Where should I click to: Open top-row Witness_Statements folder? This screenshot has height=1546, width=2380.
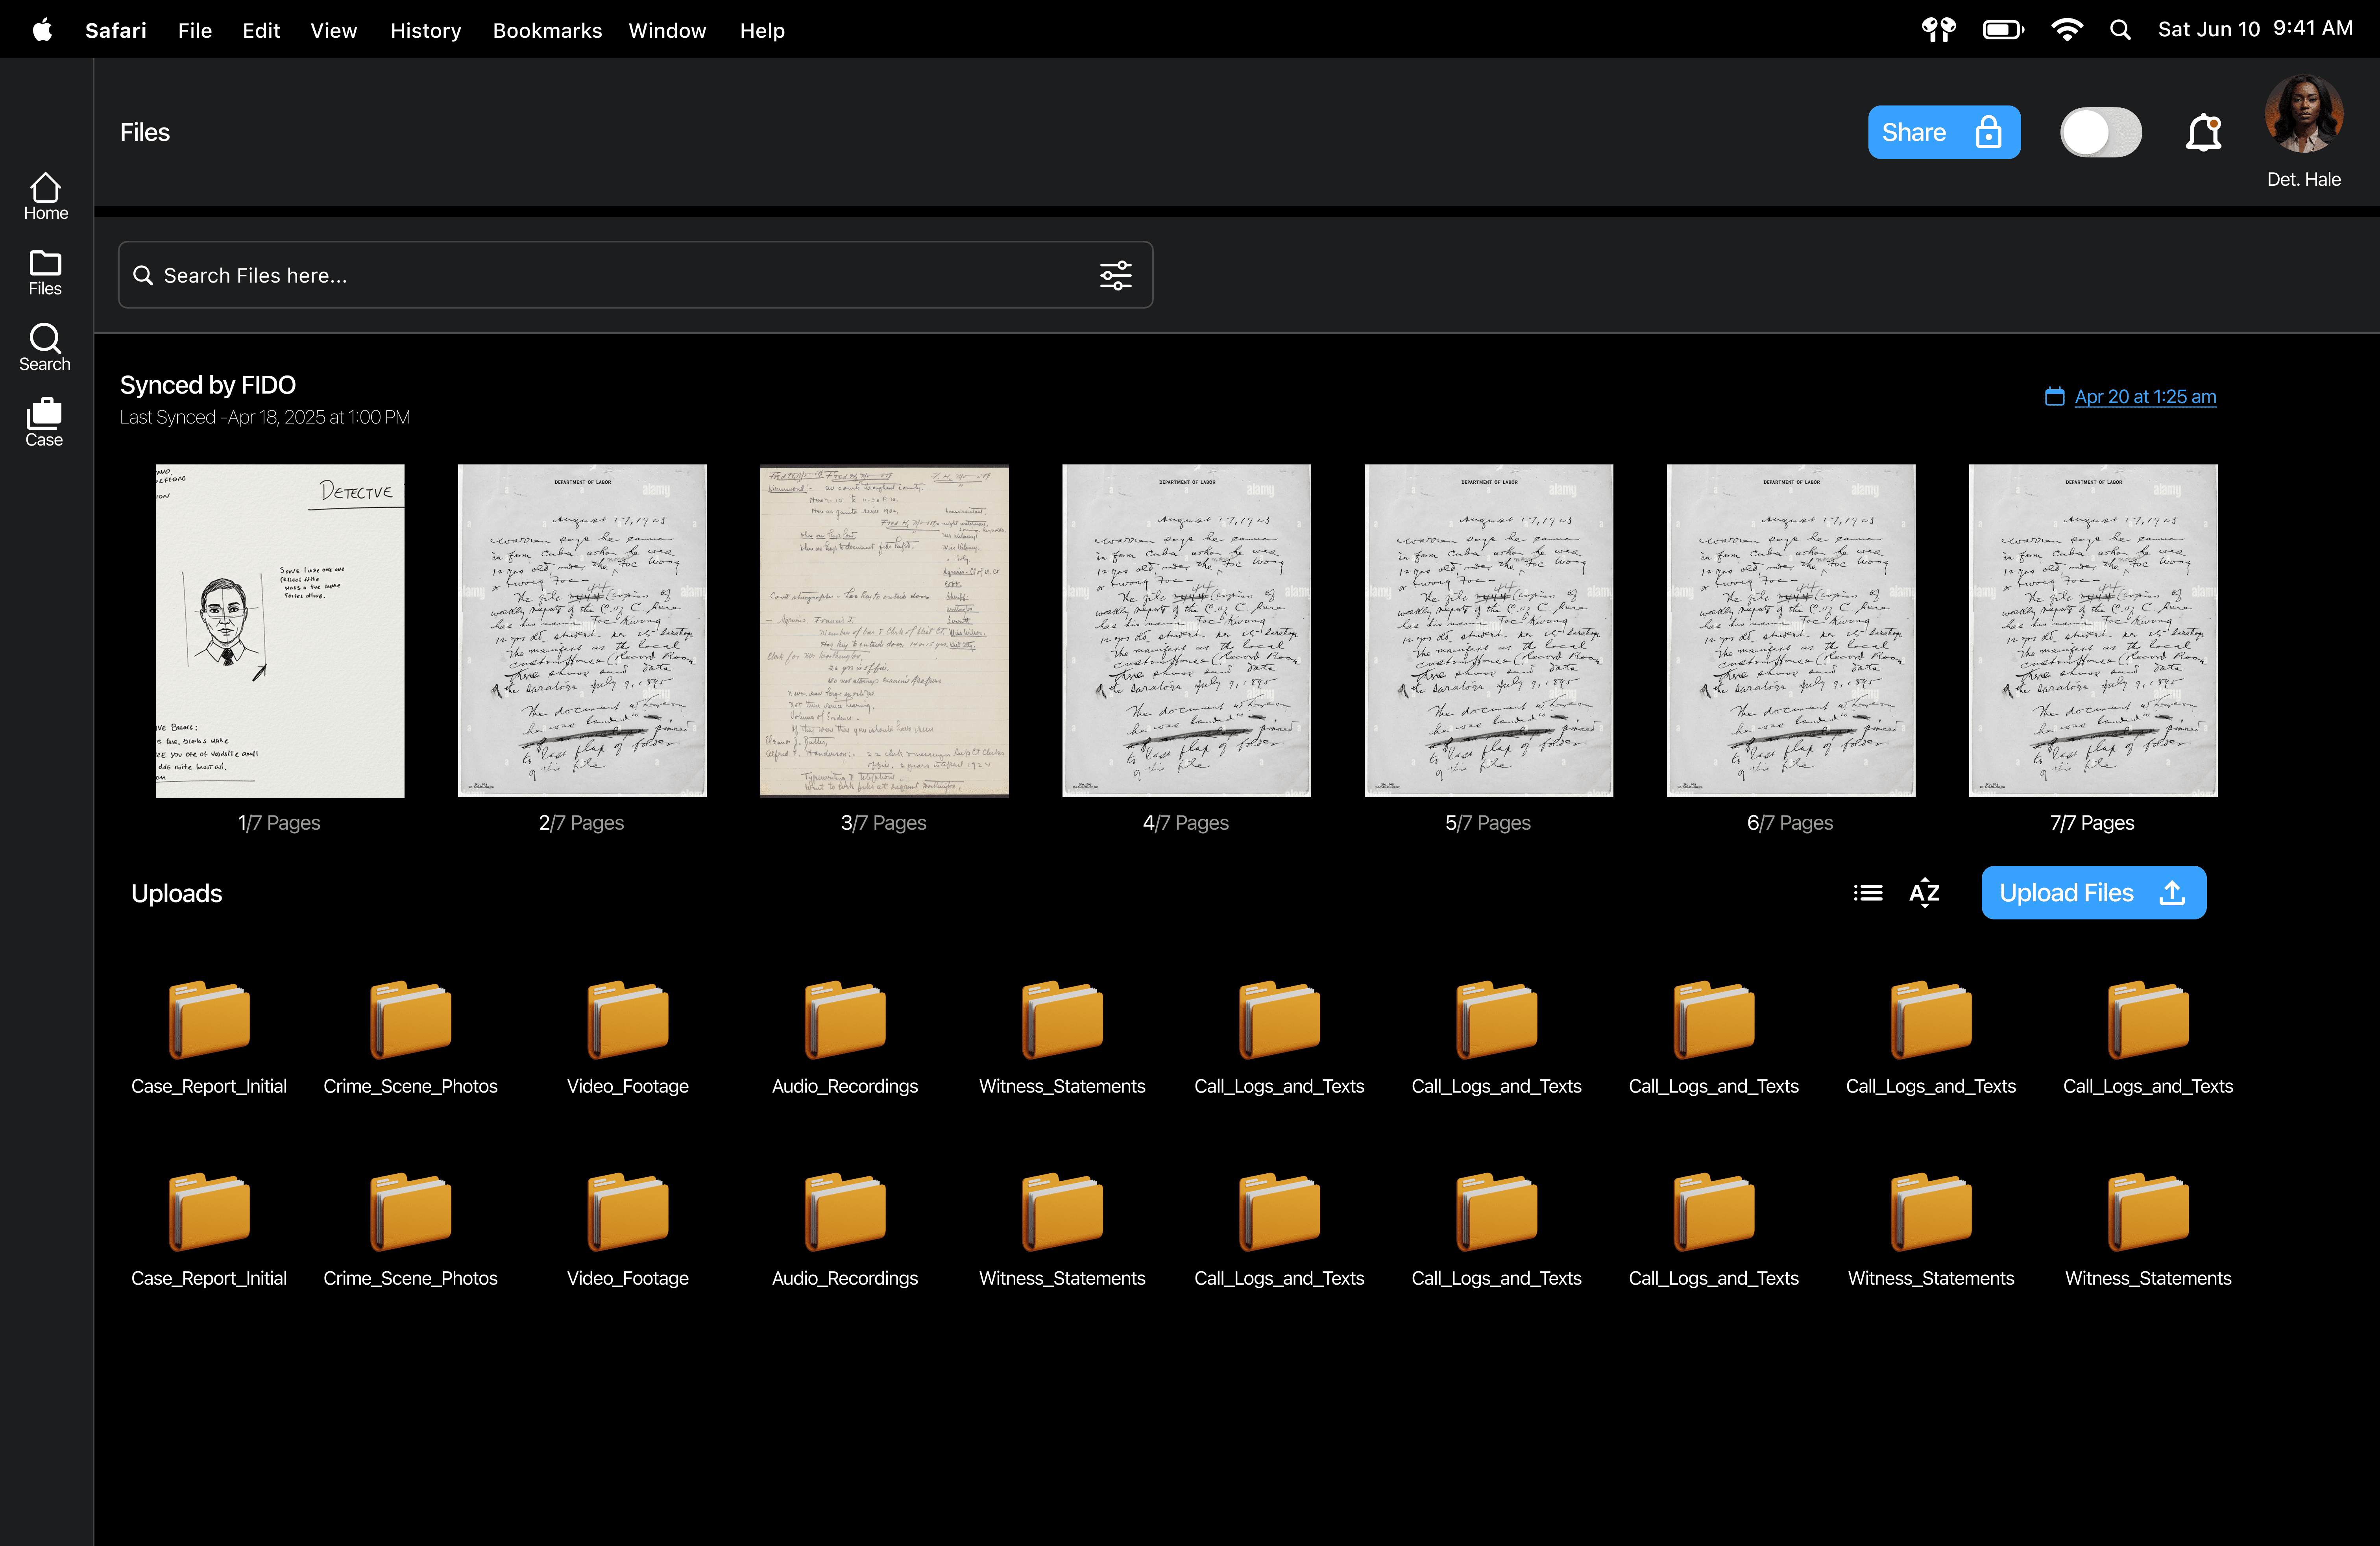(x=1062, y=1038)
